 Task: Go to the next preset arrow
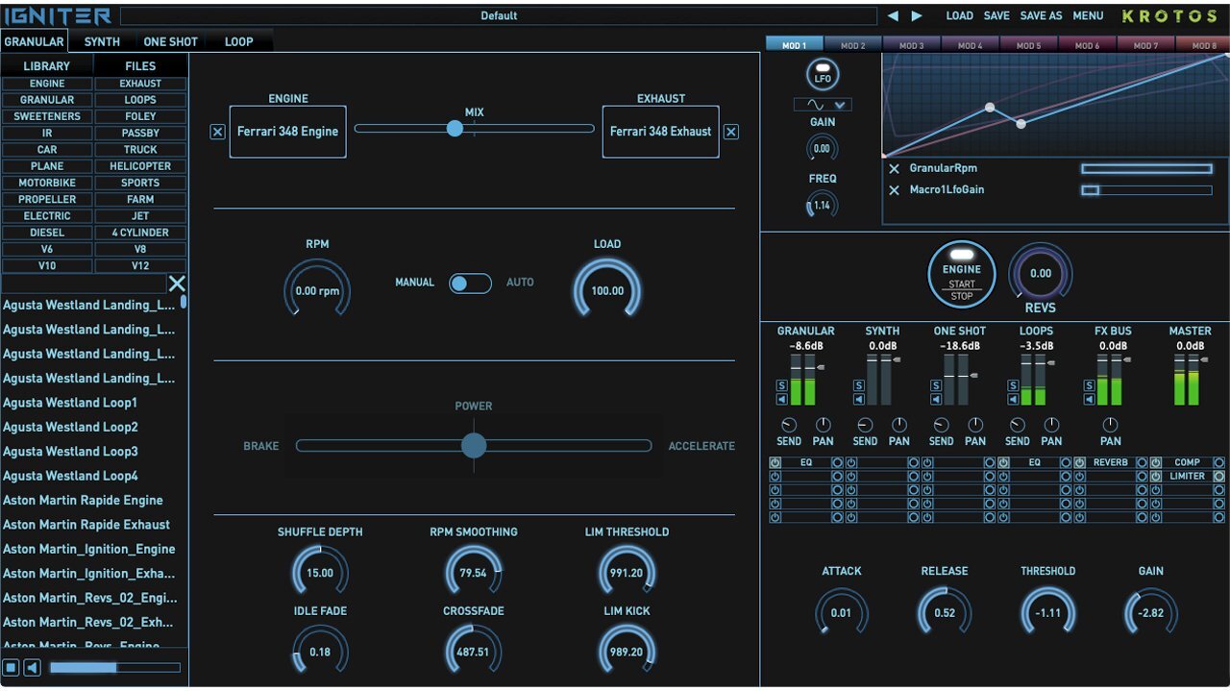[x=917, y=16]
